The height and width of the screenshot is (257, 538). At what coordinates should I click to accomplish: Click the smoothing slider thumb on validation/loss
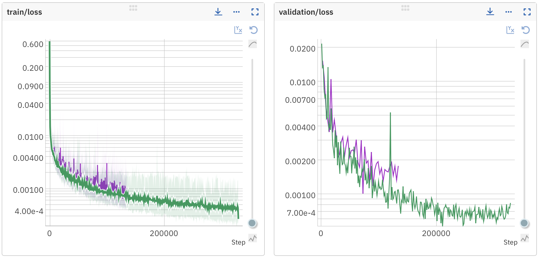coord(524,223)
